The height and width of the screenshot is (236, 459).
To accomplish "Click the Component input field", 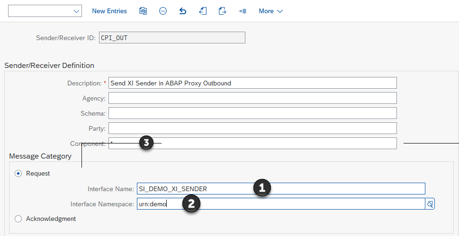I will [275, 143].
